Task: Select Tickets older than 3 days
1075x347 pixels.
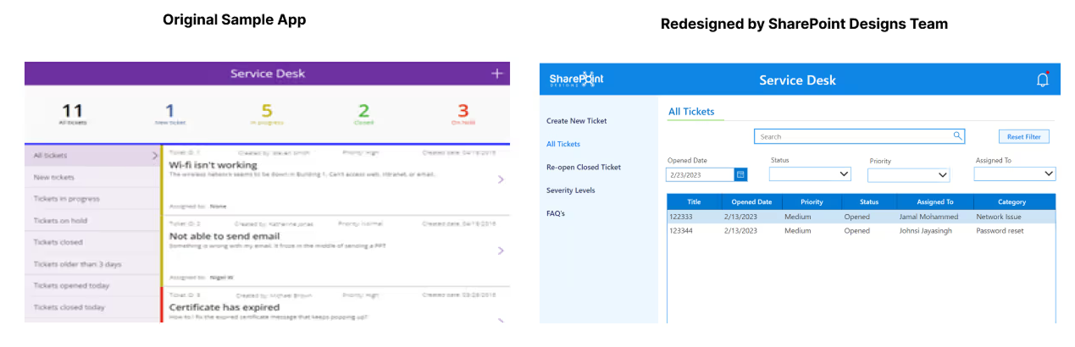Action: pyautogui.click(x=92, y=264)
